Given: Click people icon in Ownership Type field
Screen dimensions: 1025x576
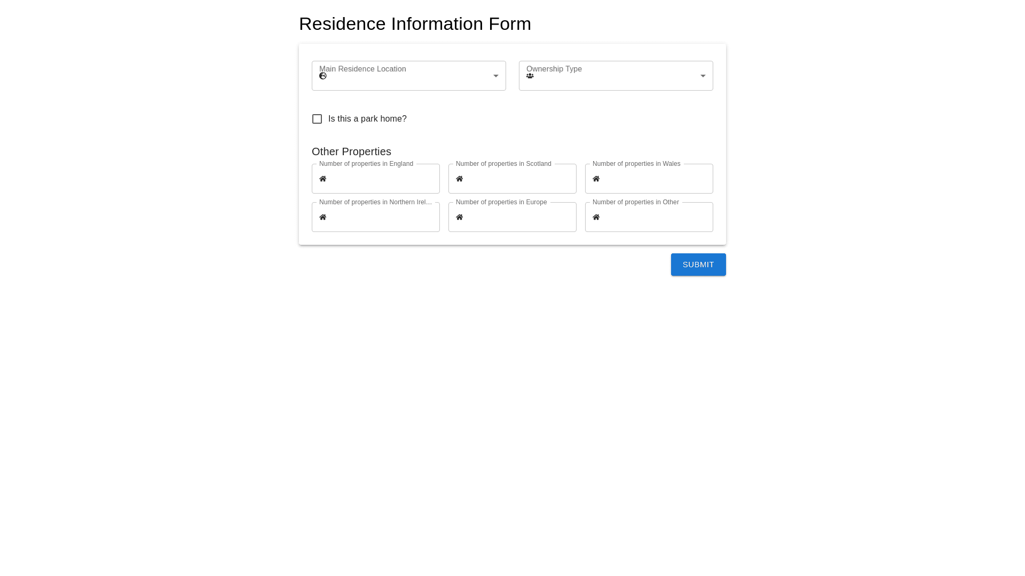Looking at the screenshot, I should [530, 76].
